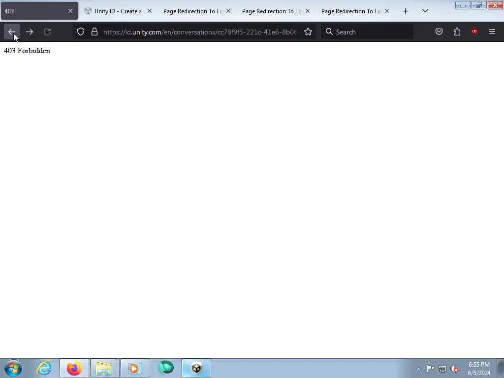
Task: Switch to last Page Redirection tab
Action: (x=351, y=11)
